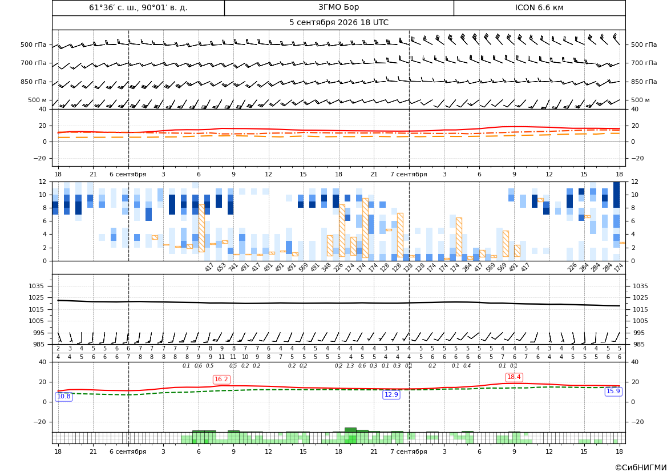Select the ЗГМО Бор station title

339,7
